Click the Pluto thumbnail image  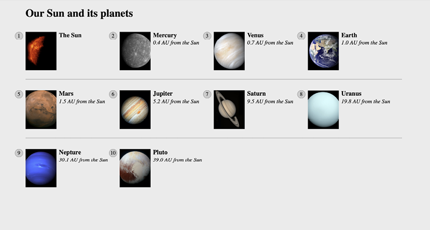point(135,168)
